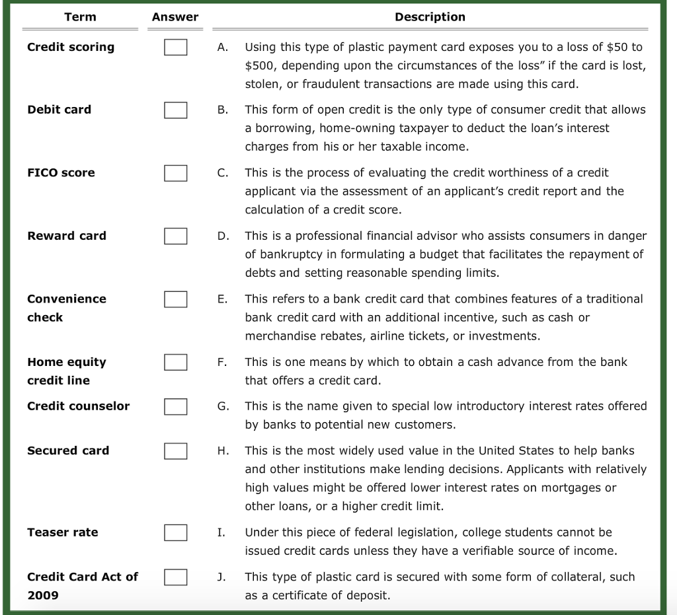Viewport: 677px width, 615px height.
Task: Click description A about plastic payment card loss
Action: pos(443,65)
